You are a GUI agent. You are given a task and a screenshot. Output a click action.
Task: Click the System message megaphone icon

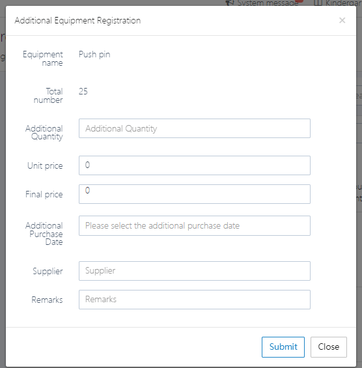(x=230, y=3)
